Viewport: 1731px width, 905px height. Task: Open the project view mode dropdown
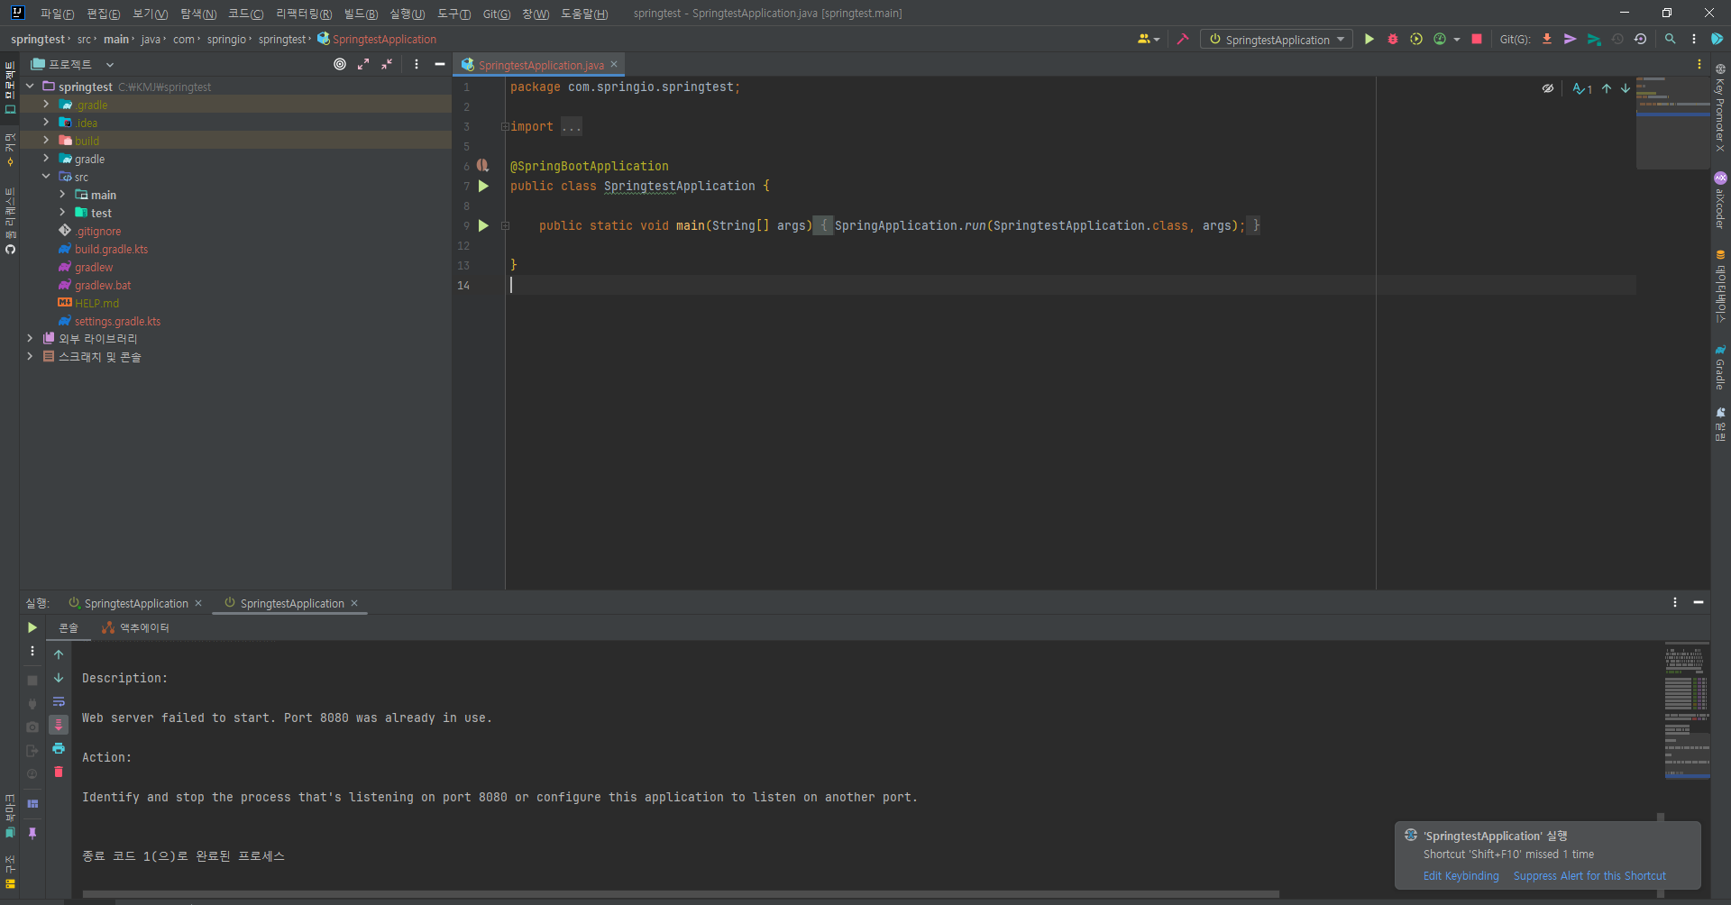(110, 64)
